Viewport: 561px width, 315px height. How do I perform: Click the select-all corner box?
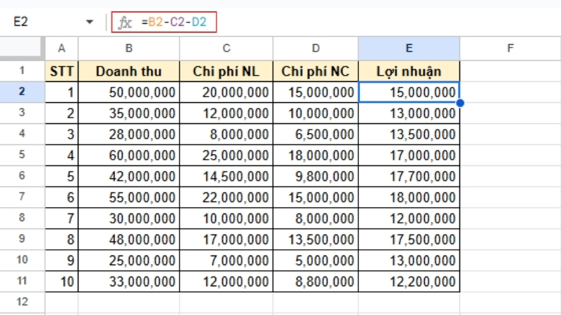[x=22, y=48]
